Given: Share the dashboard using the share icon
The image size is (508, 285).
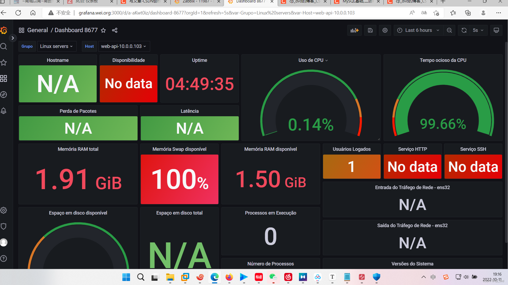Looking at the screenshot, I should [x=115, y=30].
